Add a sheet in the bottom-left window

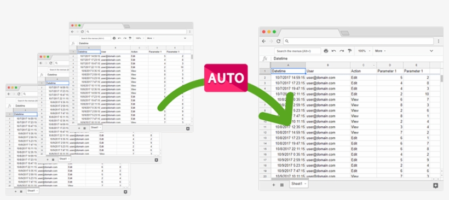pos(15,191)
